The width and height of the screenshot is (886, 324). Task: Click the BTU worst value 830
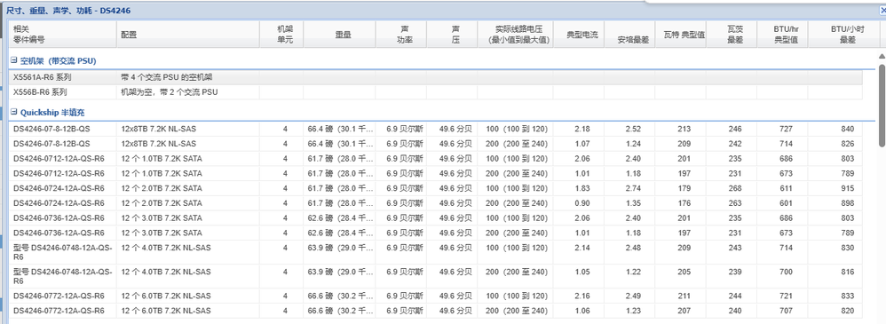coord(848,248)
